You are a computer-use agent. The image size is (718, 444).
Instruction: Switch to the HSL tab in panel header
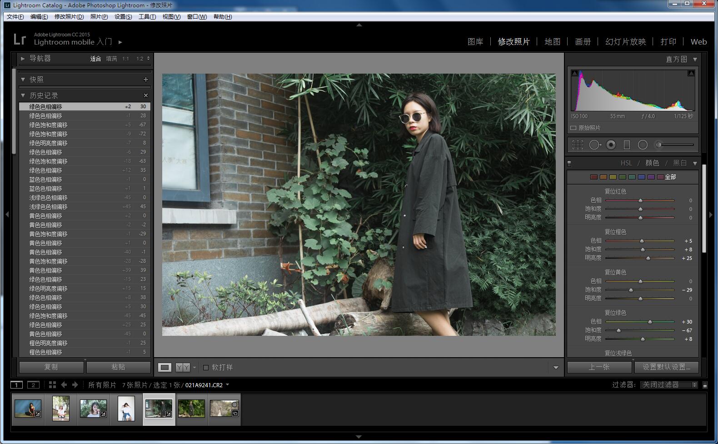[626, 163]
